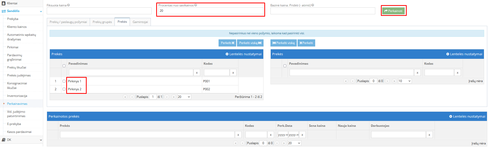This screenshot has height=148, width=488.
Task: Check the box for Pirkinys 2
Action: tap(64, 89)
